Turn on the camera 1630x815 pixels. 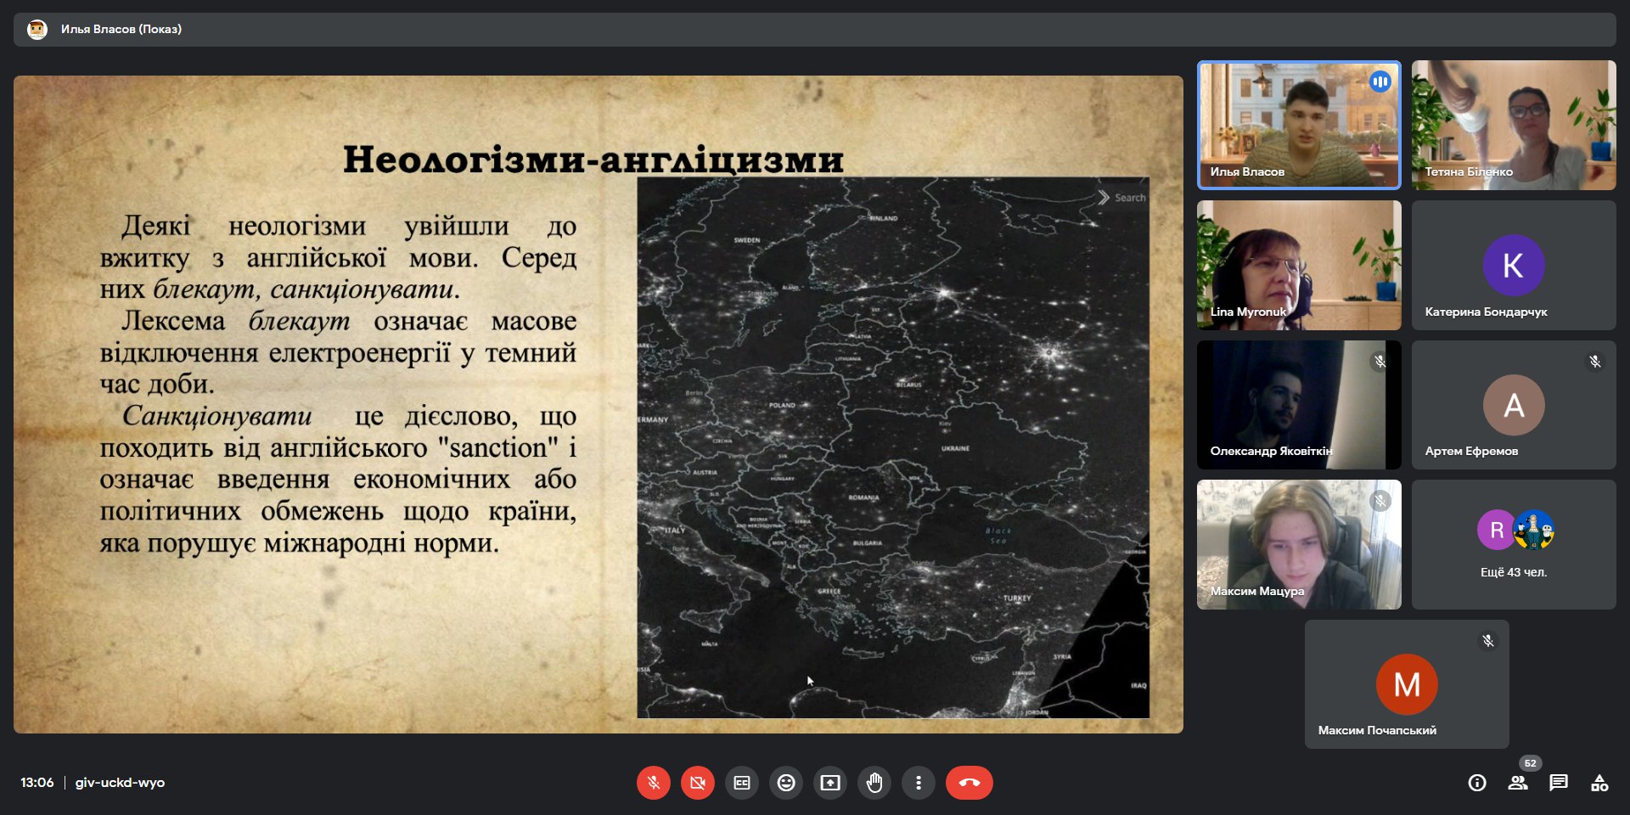coord(697,783)
